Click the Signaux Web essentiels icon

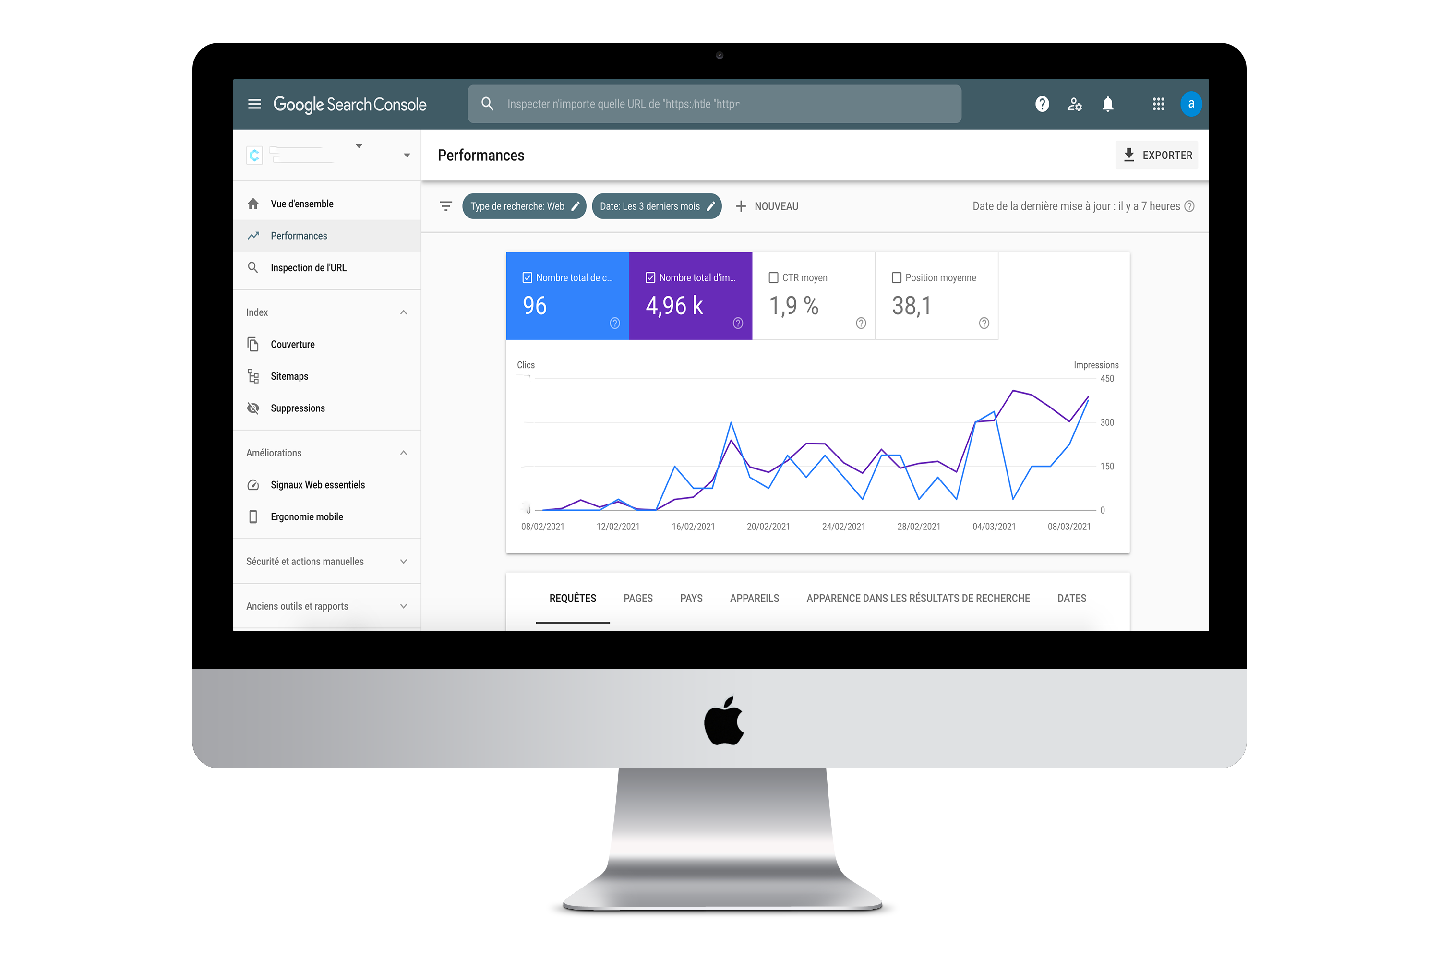253,485
